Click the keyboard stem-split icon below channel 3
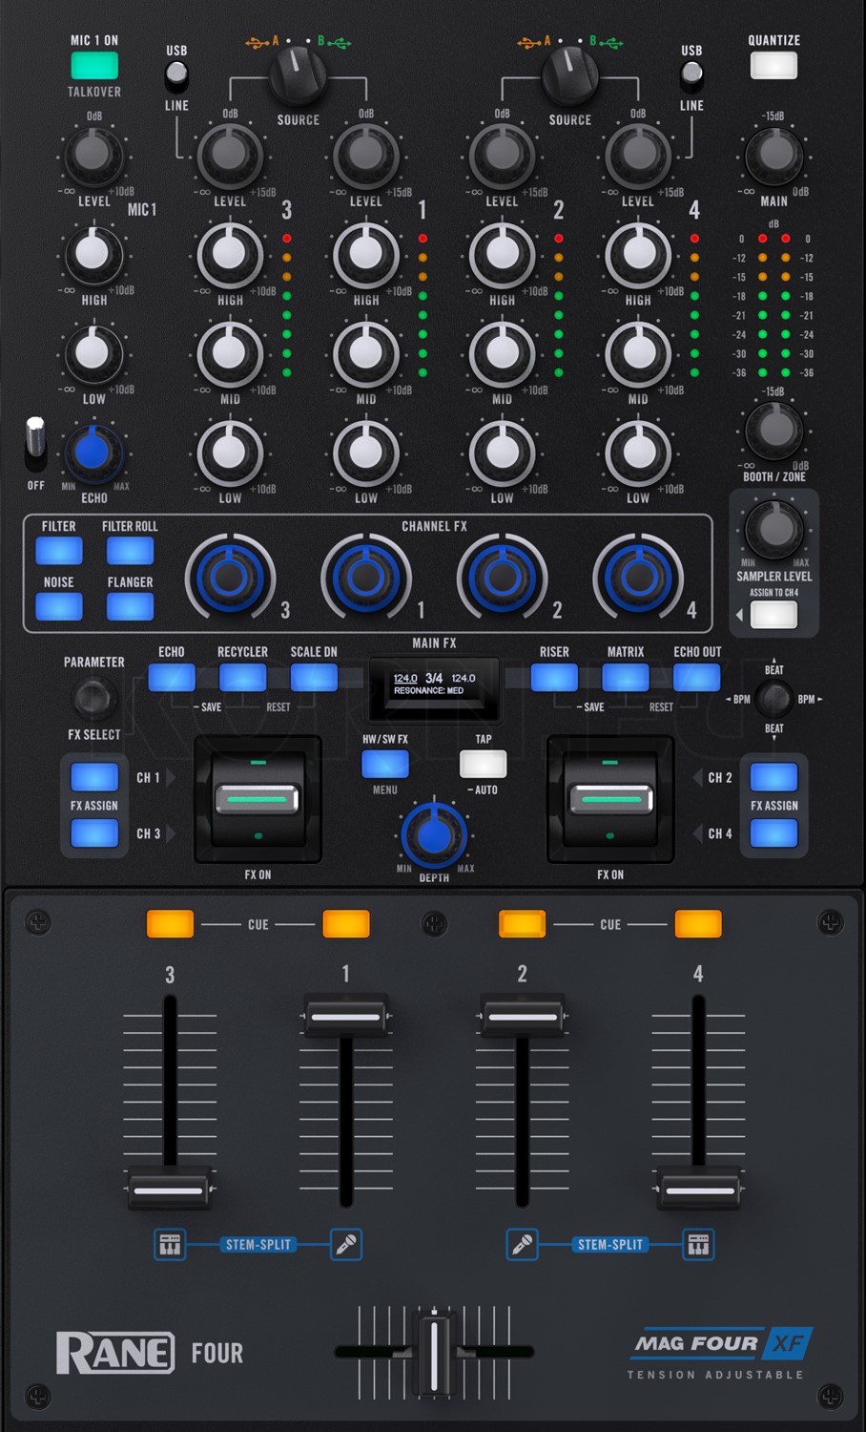Viewport: 866px width, 1432px height. click(x=170, y=1244)
